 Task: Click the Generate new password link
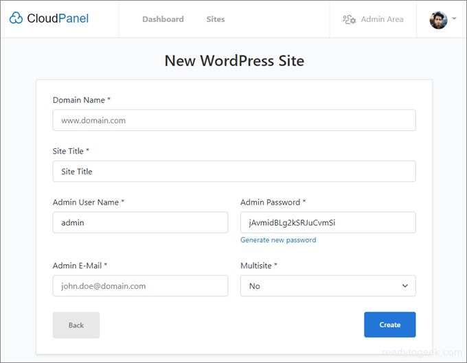click(278, 239)
